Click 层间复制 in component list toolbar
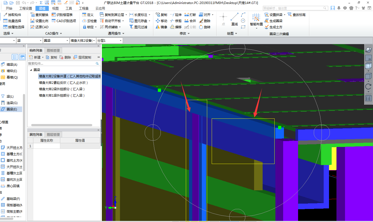 82,57
